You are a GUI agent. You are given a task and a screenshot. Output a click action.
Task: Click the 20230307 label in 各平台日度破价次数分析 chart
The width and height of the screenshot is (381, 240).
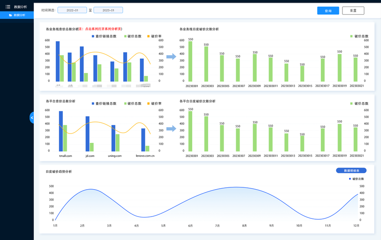pos(239,156)
